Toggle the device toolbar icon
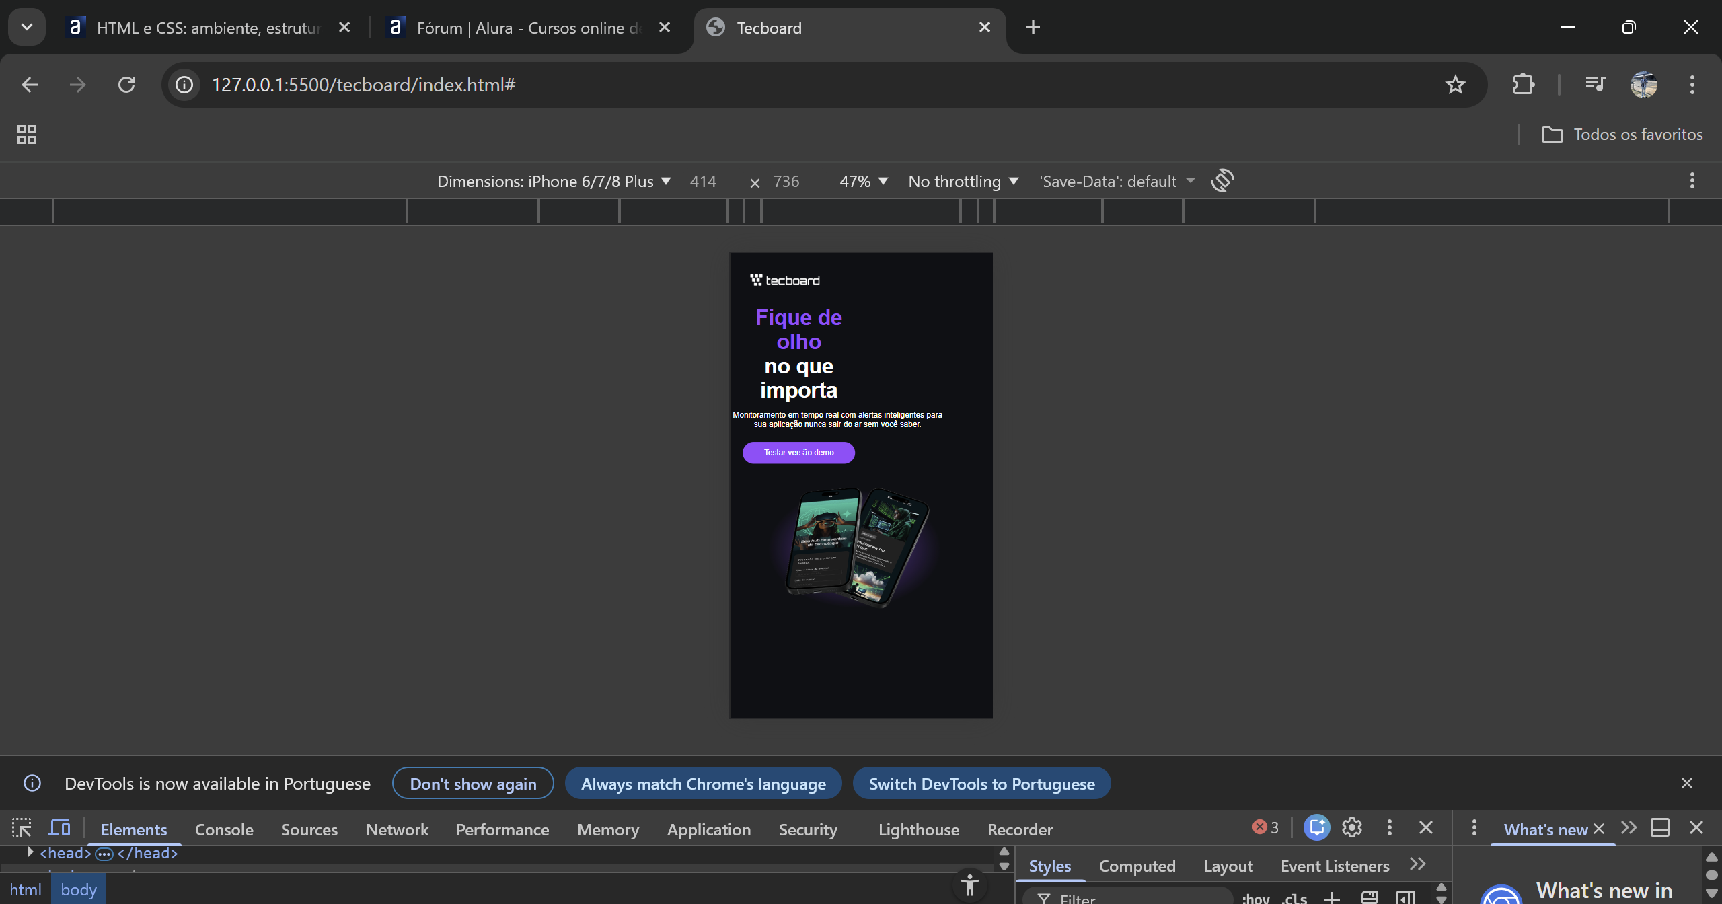 coord(59,828)
